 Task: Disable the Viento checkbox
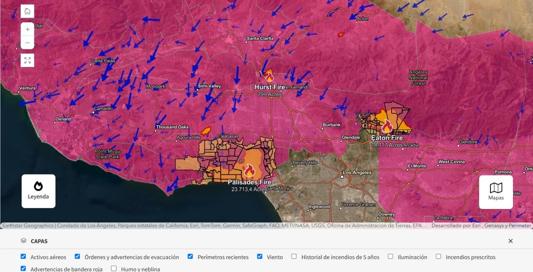pos(259,256)
